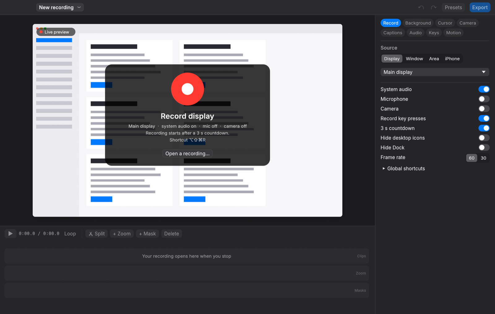This screenshot has height=314, width=495.
Task: Switch to the Camera tab
Action: [467, 23]
